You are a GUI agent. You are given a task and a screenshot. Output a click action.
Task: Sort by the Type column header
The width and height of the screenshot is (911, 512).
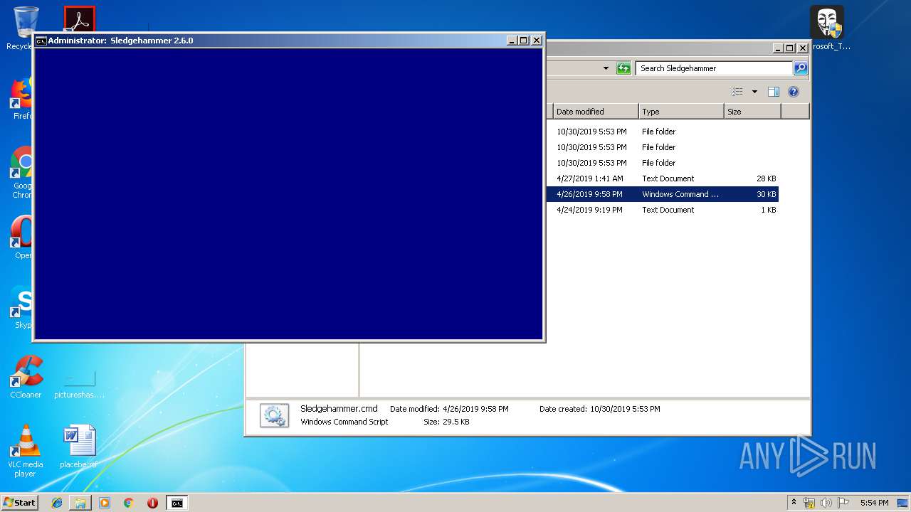pyautogui.click(x=681, y=112)
